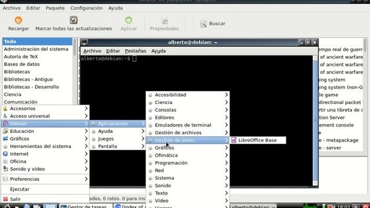Click the terminal window title icon
Screen dimensions: 370x208
click(84, 42)
